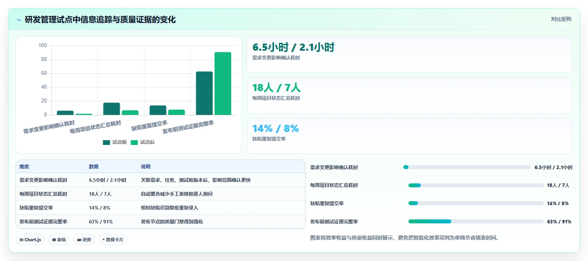Click cell 自动聚合减少手工表格和逐人询问
This screenshot has width=588, height=261.
pyautogui.click(x=177, y=194)
